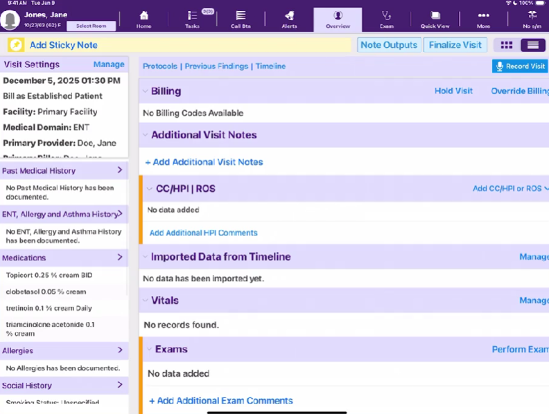Open the Home icon in top bar

(x=144, y=16)
